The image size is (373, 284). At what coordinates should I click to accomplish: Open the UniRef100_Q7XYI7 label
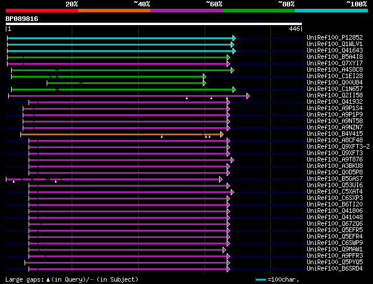pyautogui.click(x=335, y=64)
